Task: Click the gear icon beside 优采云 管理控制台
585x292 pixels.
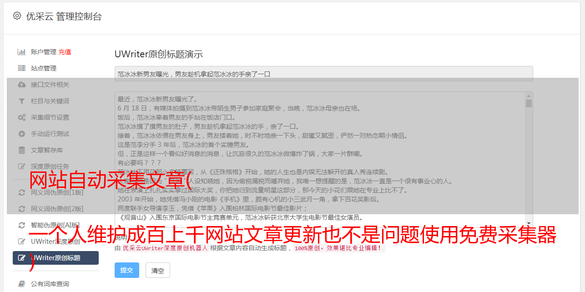Action: coord(17,16)
